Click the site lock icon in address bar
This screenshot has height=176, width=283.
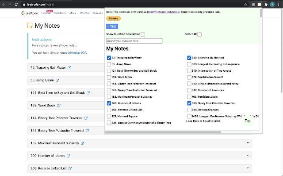(24, 4)
